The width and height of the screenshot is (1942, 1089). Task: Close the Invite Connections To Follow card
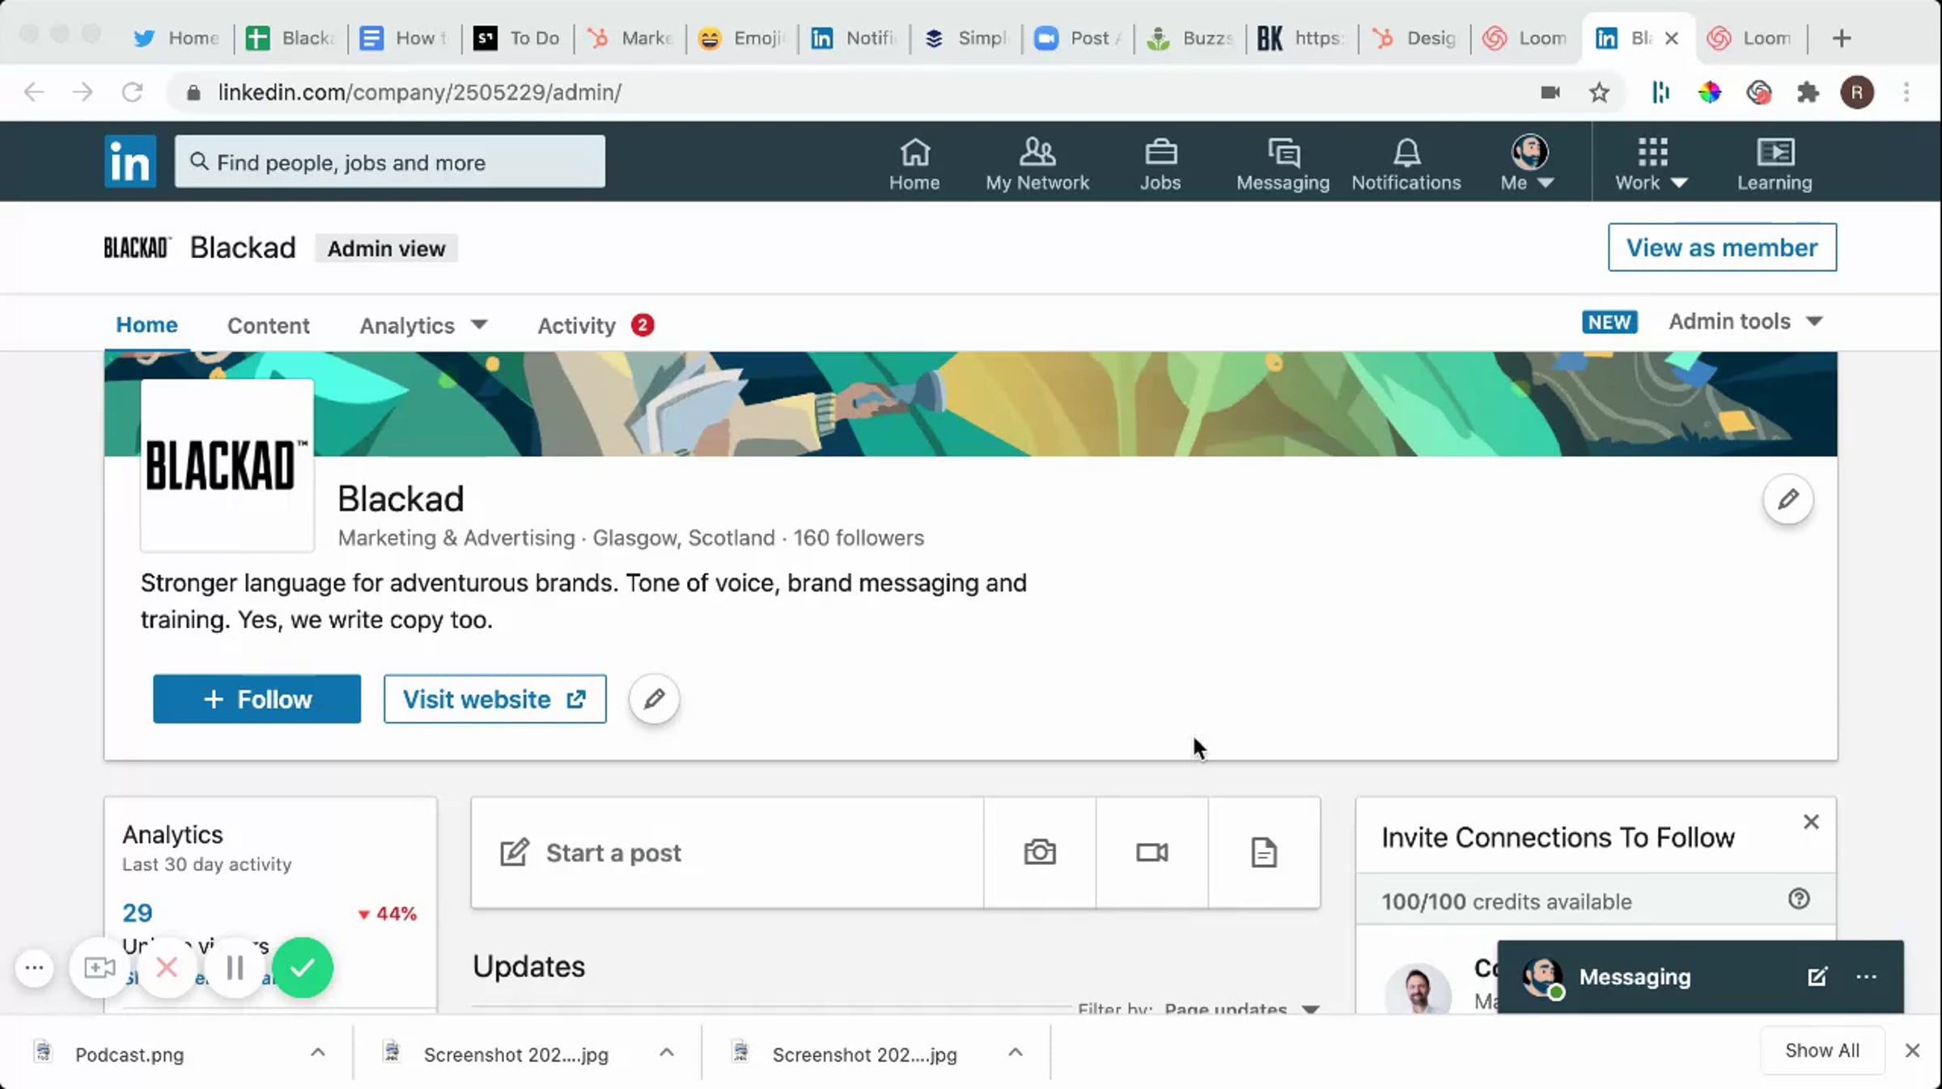click(1811, 822)
